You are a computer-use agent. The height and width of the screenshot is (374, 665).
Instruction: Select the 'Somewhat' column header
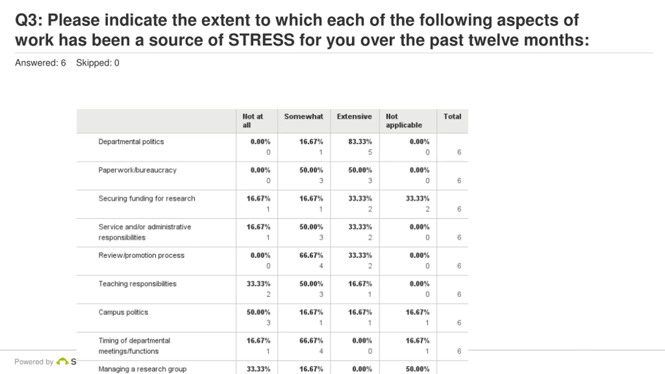pyautogui.click(x=303, y=116)
